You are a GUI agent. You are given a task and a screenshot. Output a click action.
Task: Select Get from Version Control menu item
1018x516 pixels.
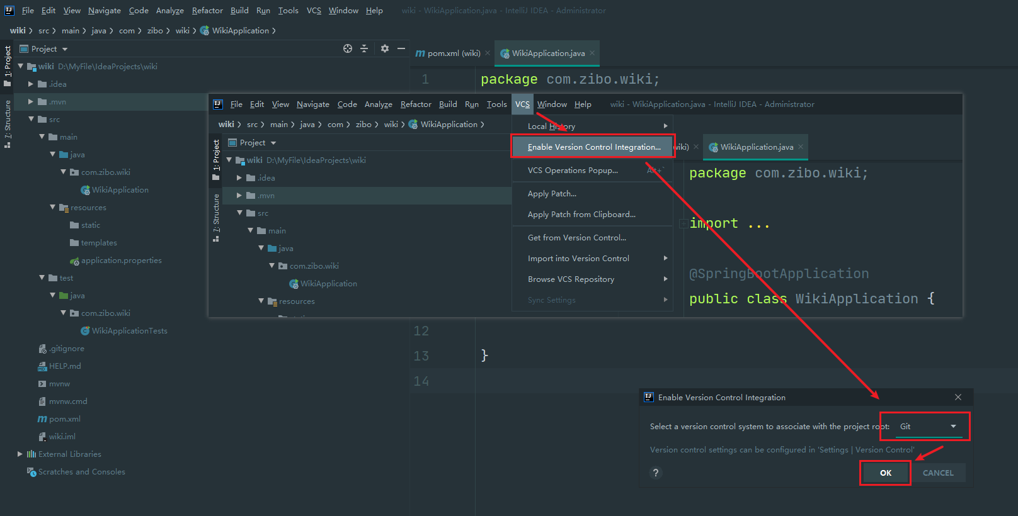(592, 237)
